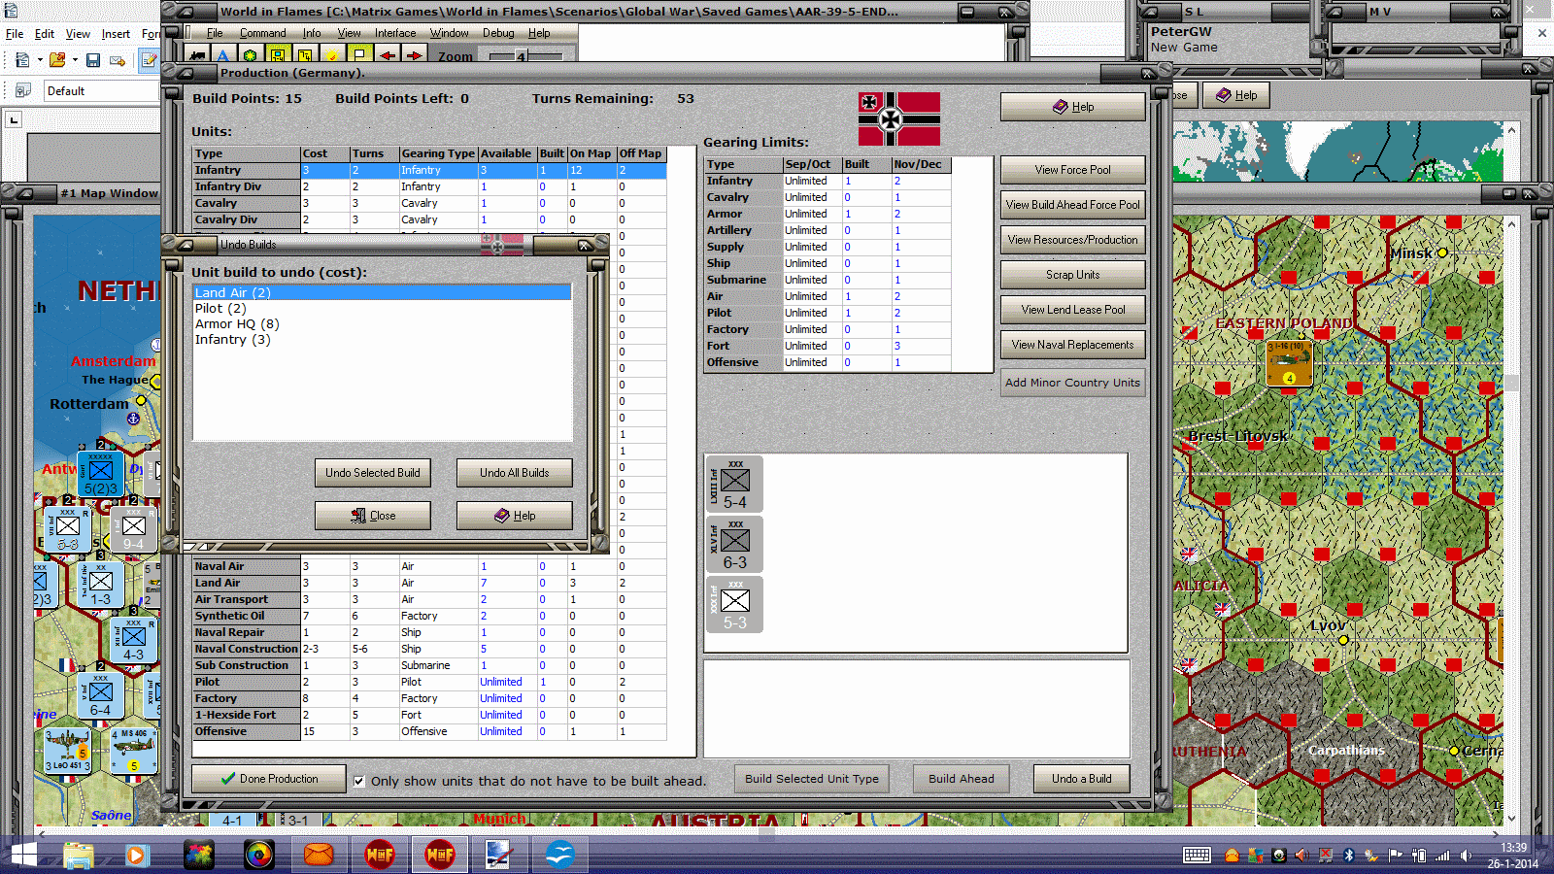Click the green circle toolbar icon
1554x874 pixels.
pyautogui.click(x=251, y=55)
